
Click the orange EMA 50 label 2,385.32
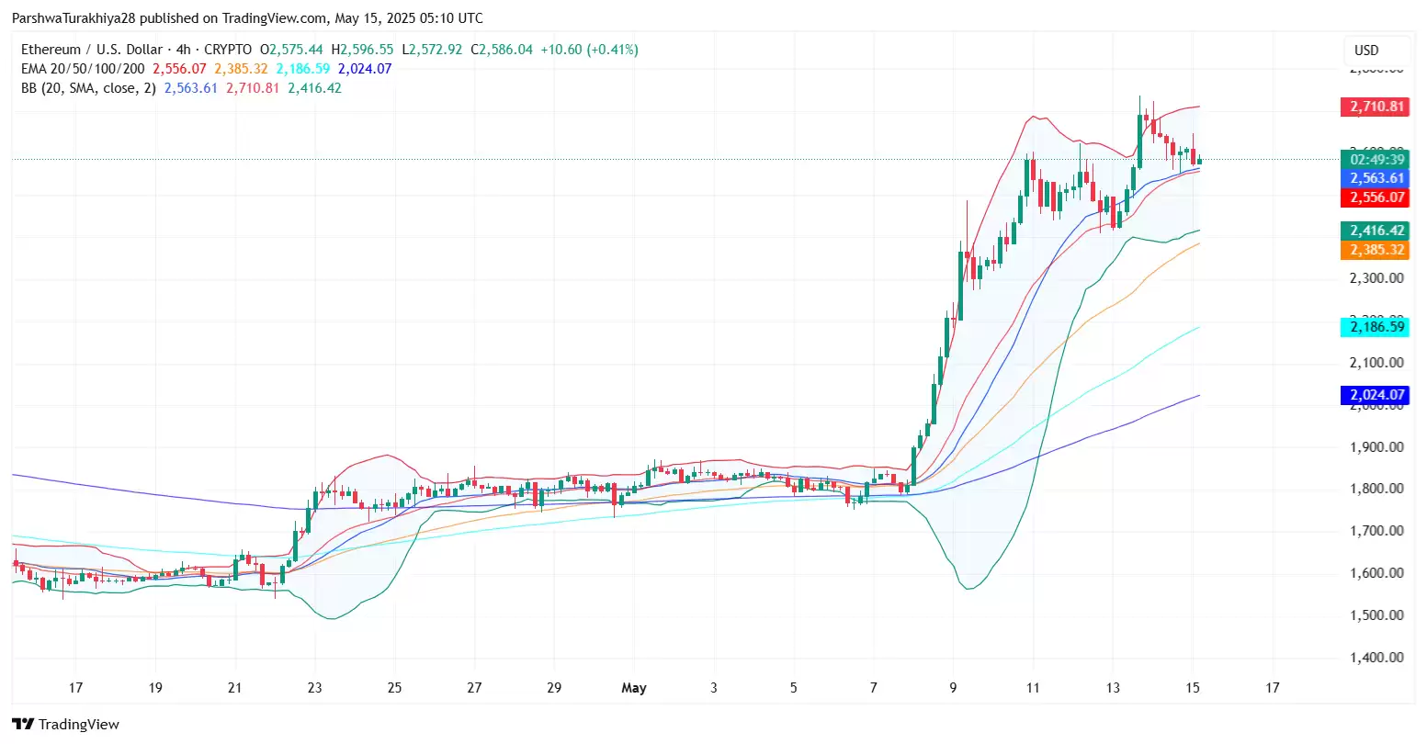pyautogui.click(x=1376, y=249)
